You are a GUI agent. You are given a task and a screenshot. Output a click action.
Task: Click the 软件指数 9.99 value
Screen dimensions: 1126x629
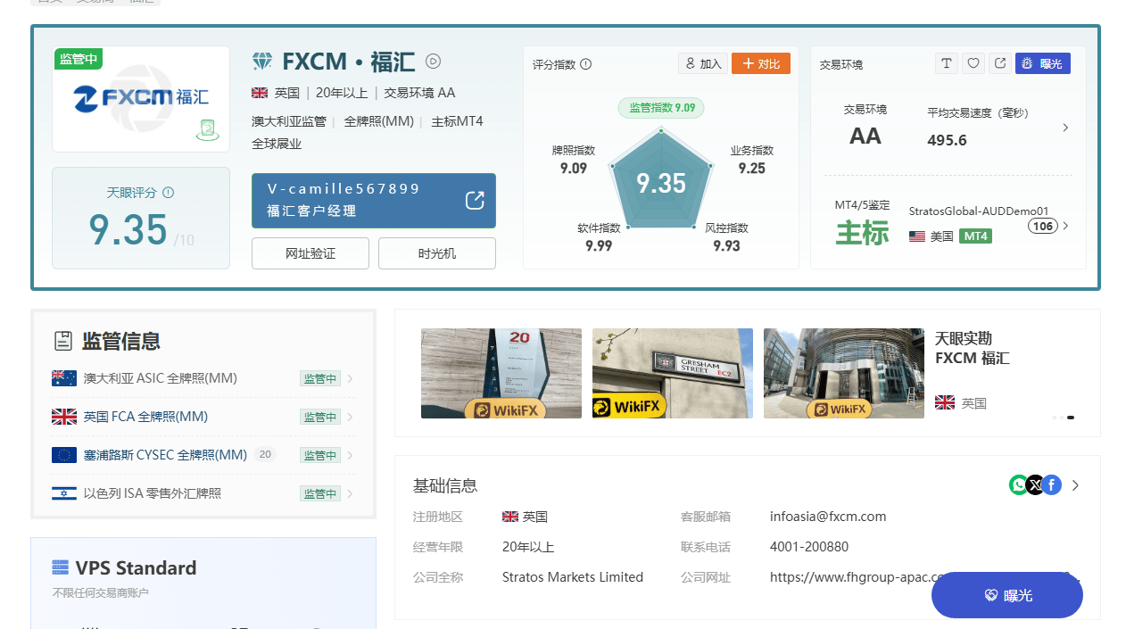coord(599,245)
